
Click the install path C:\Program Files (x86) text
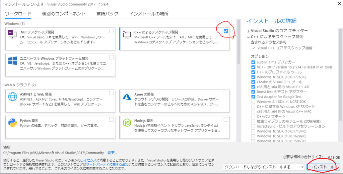pyautogui.click(x=54, y=153)
